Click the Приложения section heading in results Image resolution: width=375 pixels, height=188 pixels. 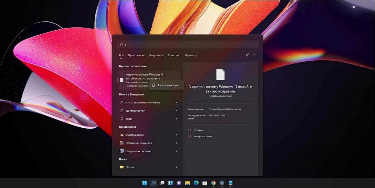tap(127, 127)
